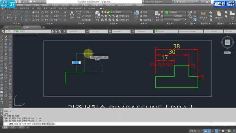Screen dimensions: 236x133
Task: Choose the Scale (축척) tool
Action: coord(45,20)
